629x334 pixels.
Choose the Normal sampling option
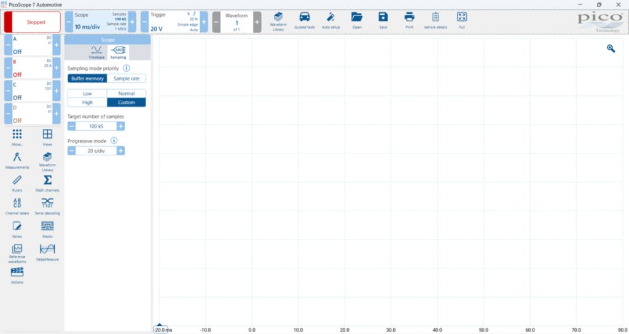(x=127, y=93)
